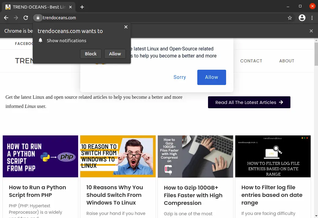The height and width of the screenshot is (218, 318).
Task: Click the excerpt 'If you are facing difficulty'
Action: [x=268, y=213]
